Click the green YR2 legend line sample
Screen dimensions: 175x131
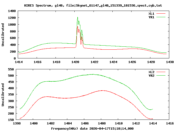click(161, 76)
